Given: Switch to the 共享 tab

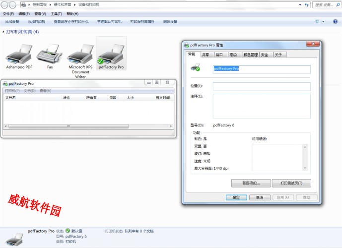Looking at the screenshot, I should click(x=205, y=55).
